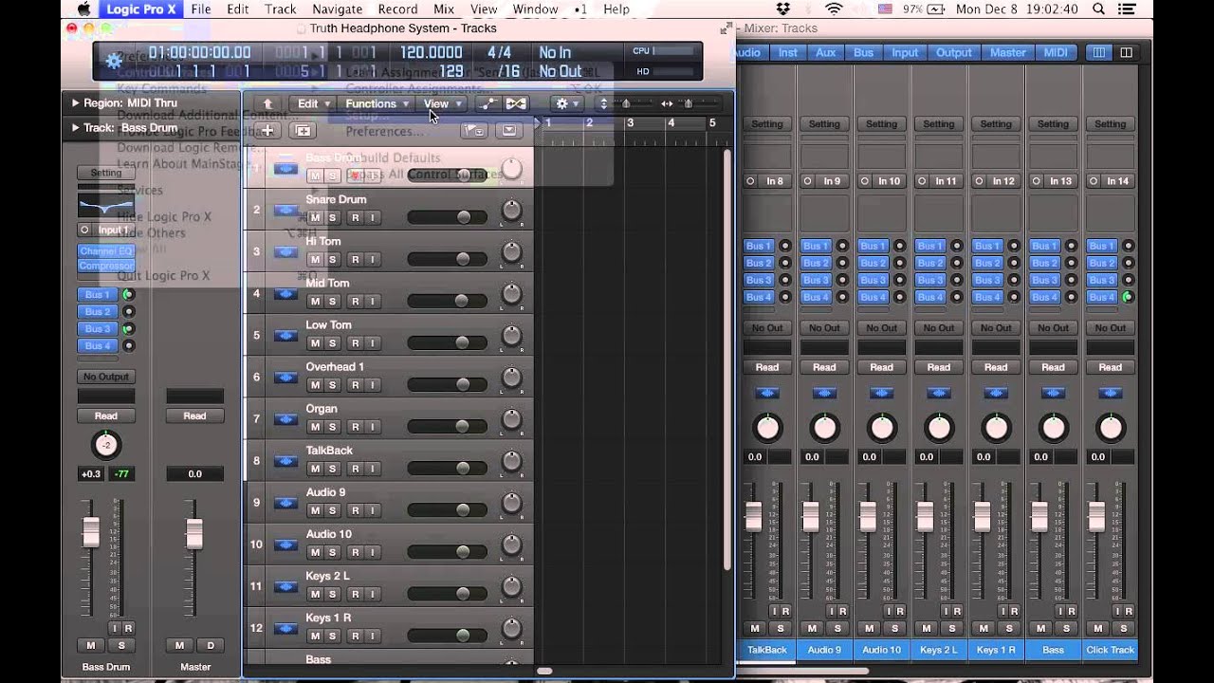Enable input monitoring on Low Tom track

pyautogui.click(x=372, y=342)
